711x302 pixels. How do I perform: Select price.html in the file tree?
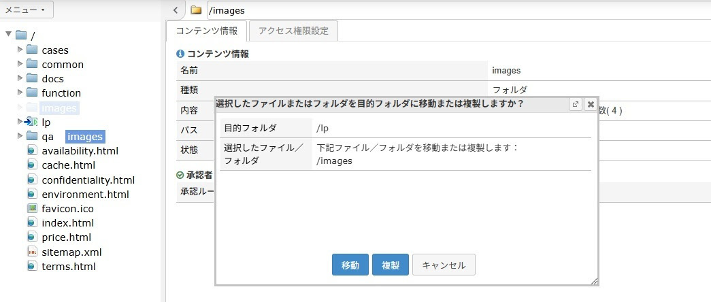coord(66,237)
